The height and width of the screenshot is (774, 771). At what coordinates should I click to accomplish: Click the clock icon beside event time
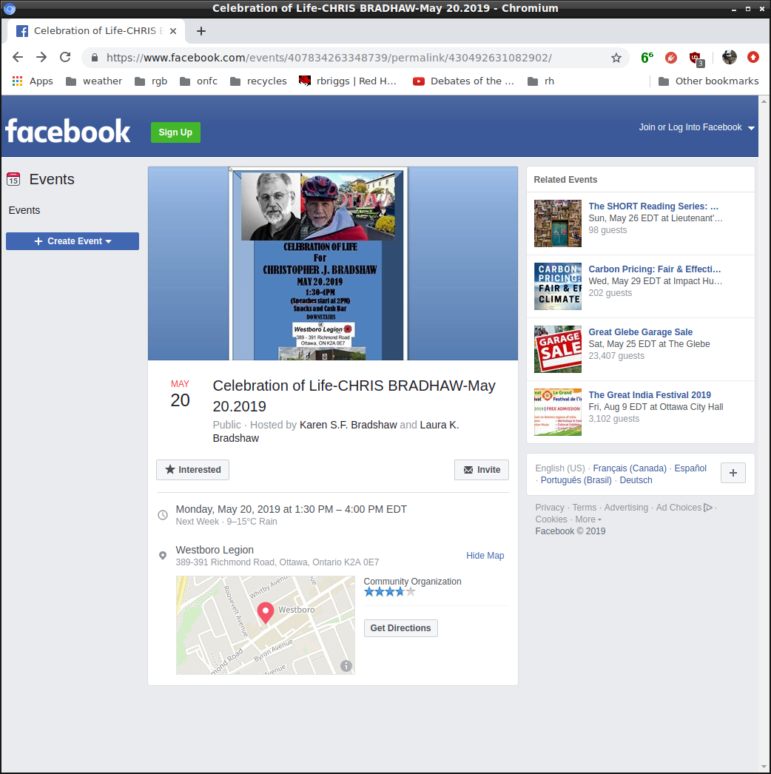[162, 515]
